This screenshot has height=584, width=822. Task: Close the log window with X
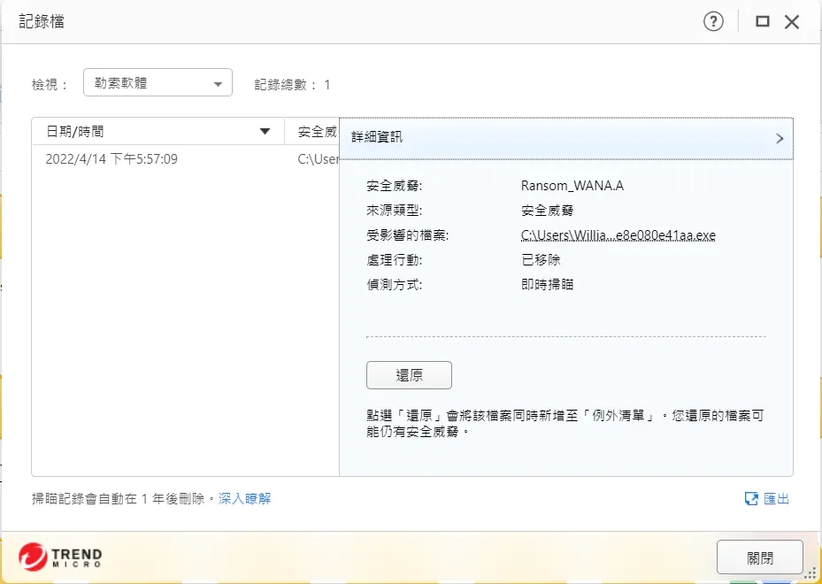[x=792, y=22]
